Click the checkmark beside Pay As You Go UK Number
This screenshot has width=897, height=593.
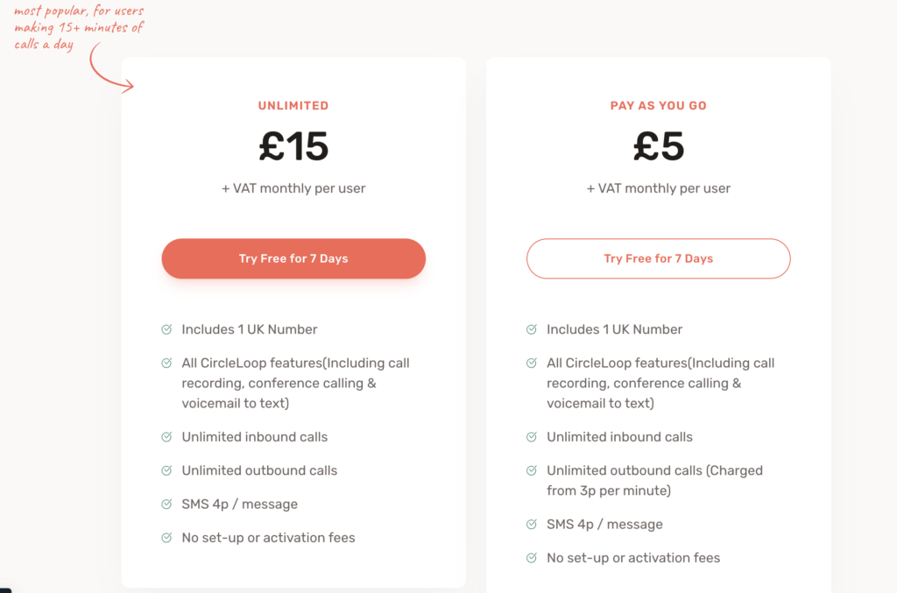532,329
